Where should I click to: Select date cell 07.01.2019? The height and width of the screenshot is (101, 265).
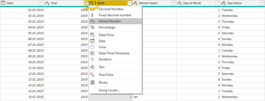(22, 45)
